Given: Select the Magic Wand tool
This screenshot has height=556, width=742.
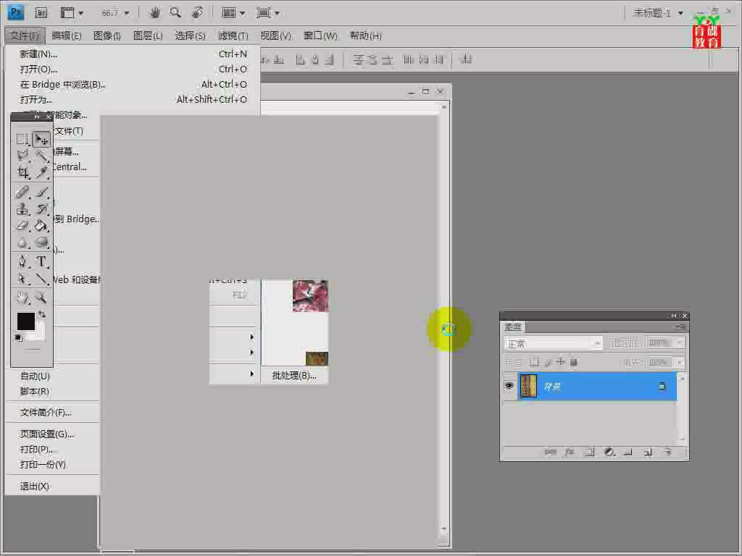Looking at the screenshot, I should 41,156.
